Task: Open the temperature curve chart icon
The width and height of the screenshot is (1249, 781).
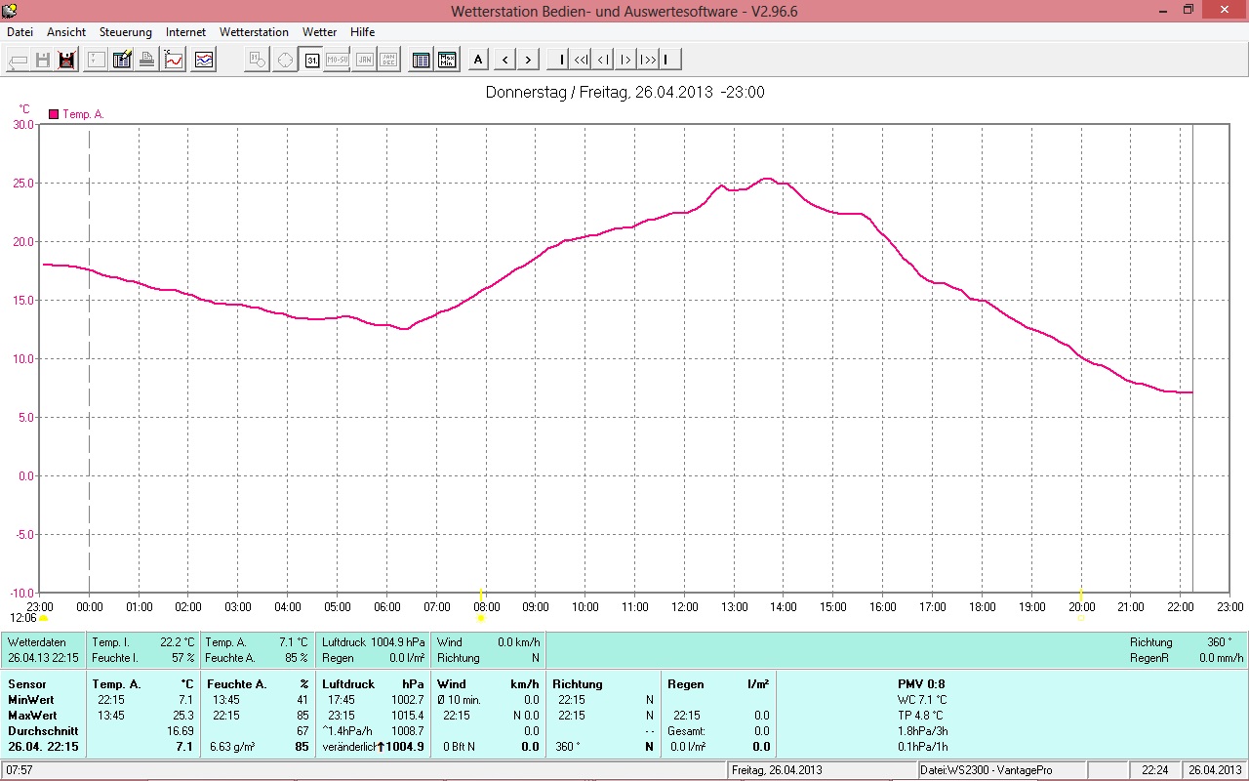Action: coord(174,60)
